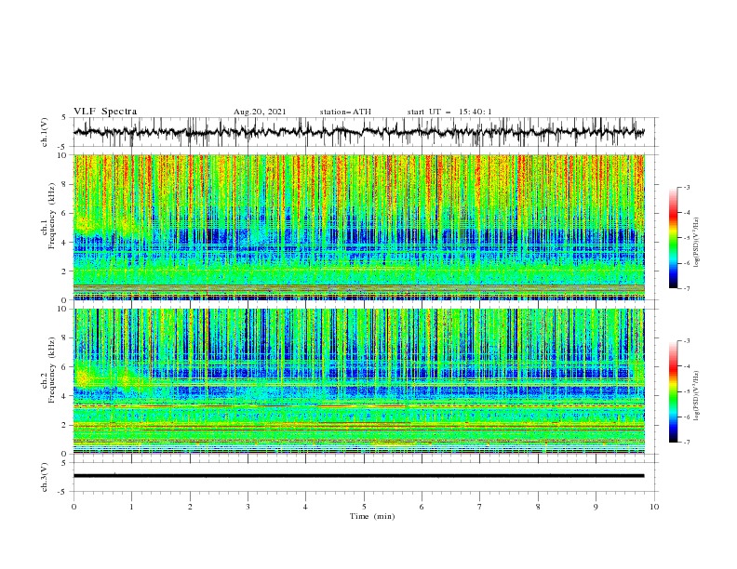Click the '5' tick on time axis
Viewport: 737px width, 569px height.
pyautogui.click(x=364, y=507)
